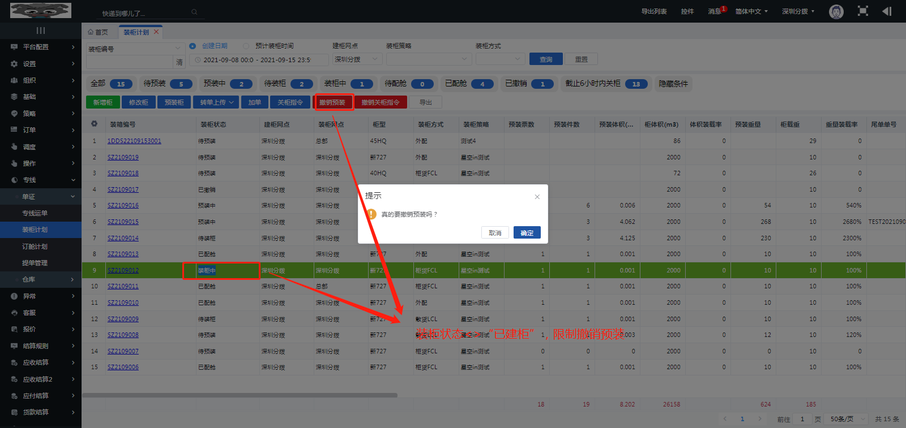Click the 策略 icon in sidebar

click(14, 114)
